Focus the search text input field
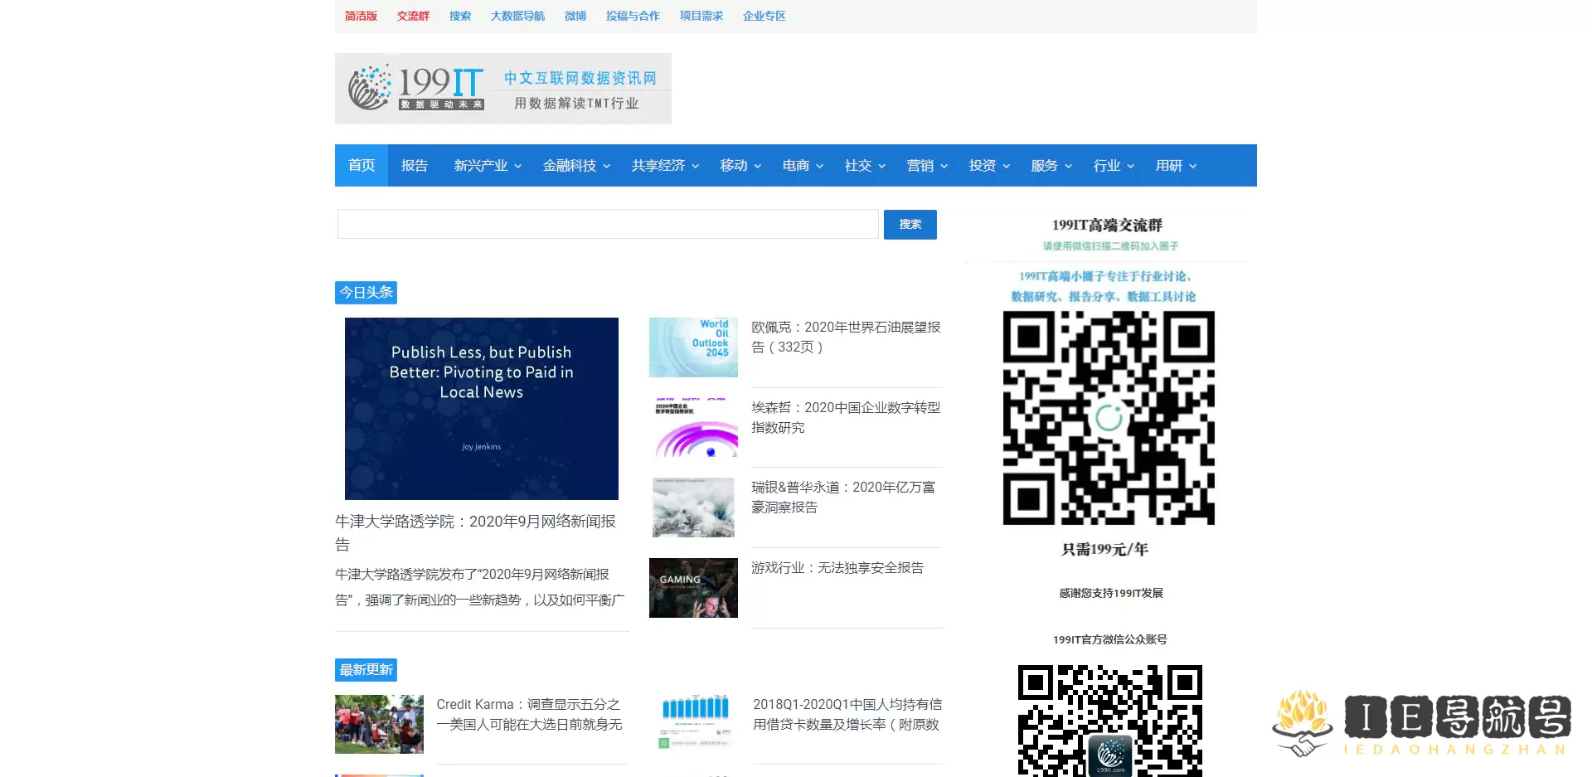Viewport: 1592px width, 777px height. pyautogui.click(x=608, y=224)
